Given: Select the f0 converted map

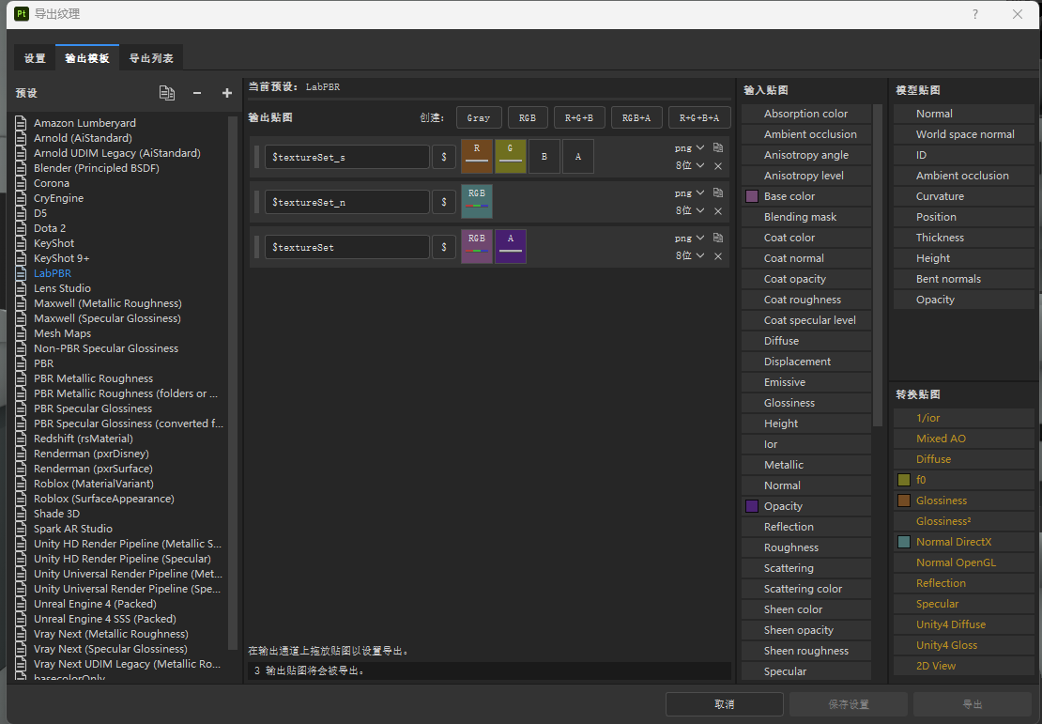Looking at the screenshot, I should [x=964, y=480].
